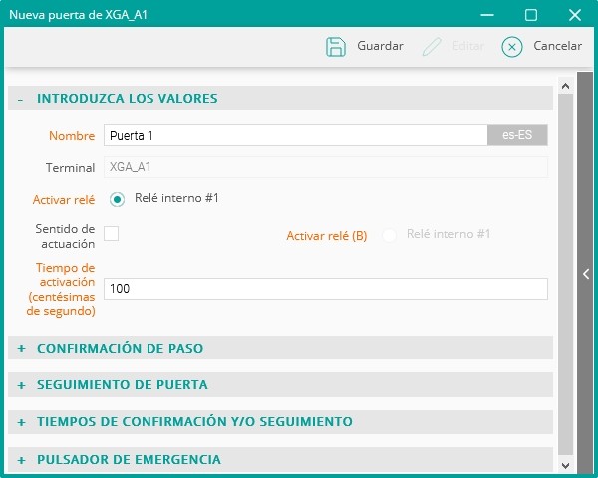Select the Relé interno #1 radio button
The image size is (598, 478).
[117, 199]
